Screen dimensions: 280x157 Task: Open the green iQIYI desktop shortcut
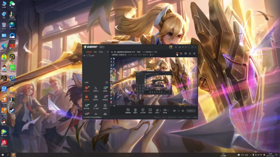12,69
